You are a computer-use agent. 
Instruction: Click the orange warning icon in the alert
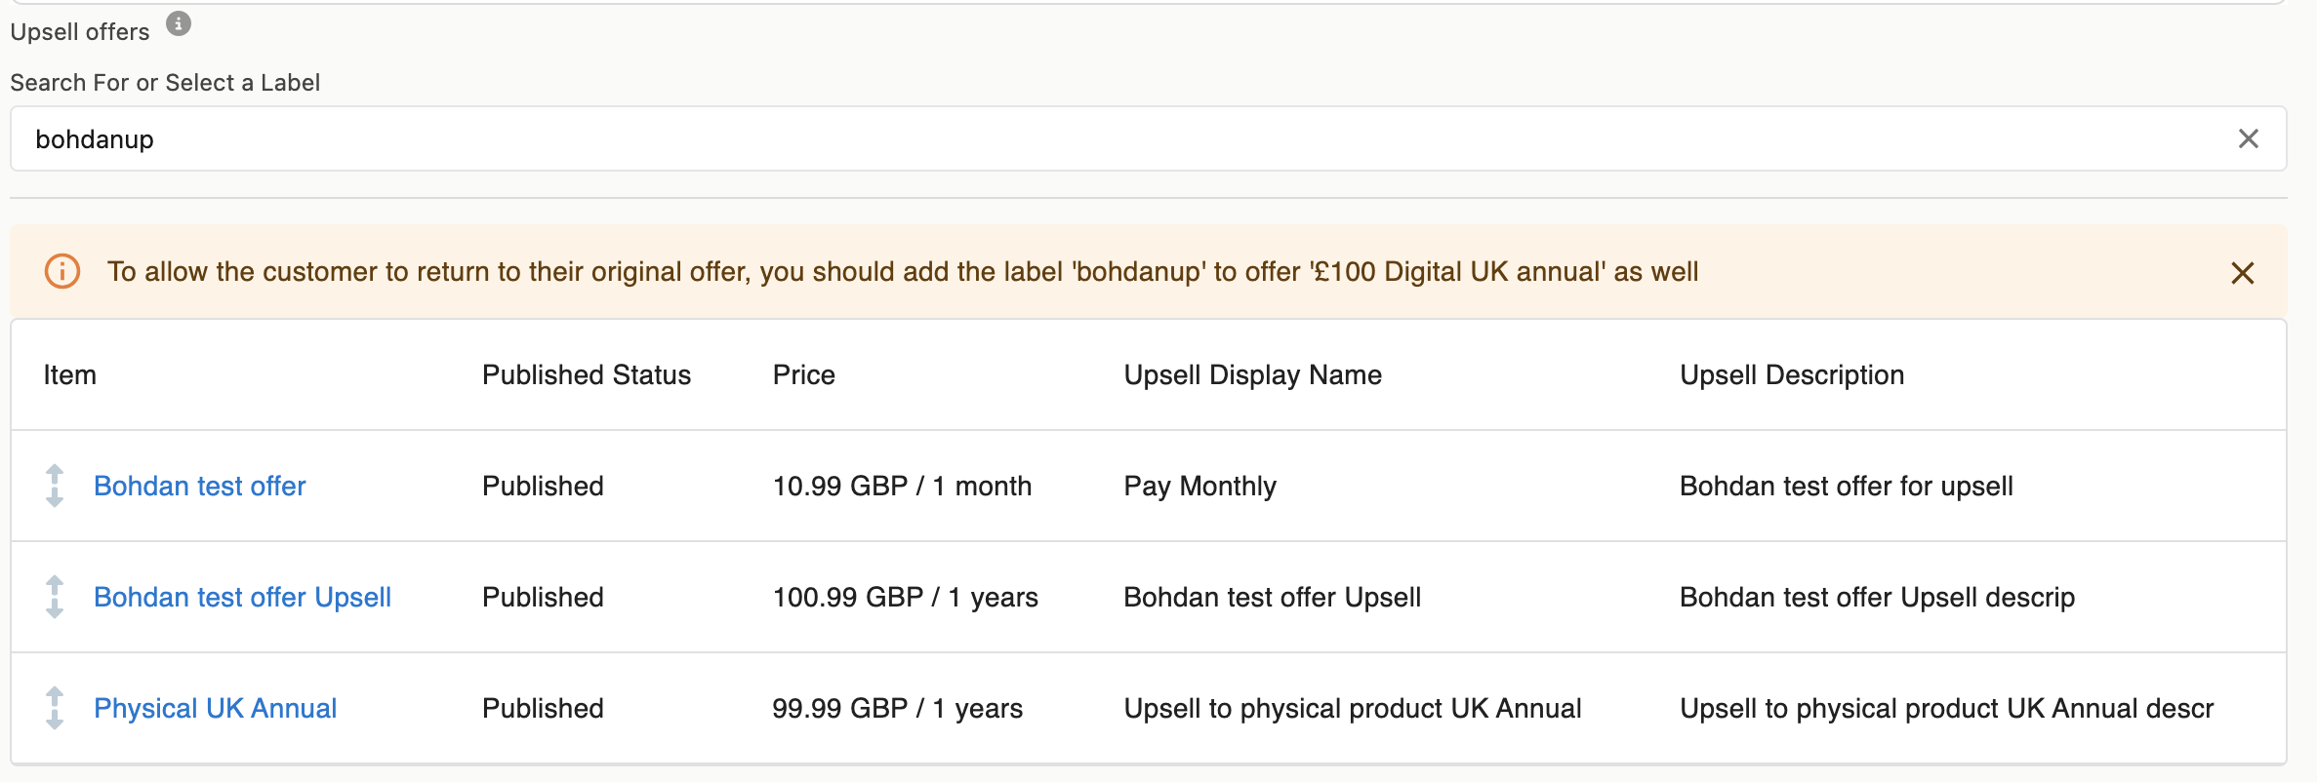click(x=62, y=272)
